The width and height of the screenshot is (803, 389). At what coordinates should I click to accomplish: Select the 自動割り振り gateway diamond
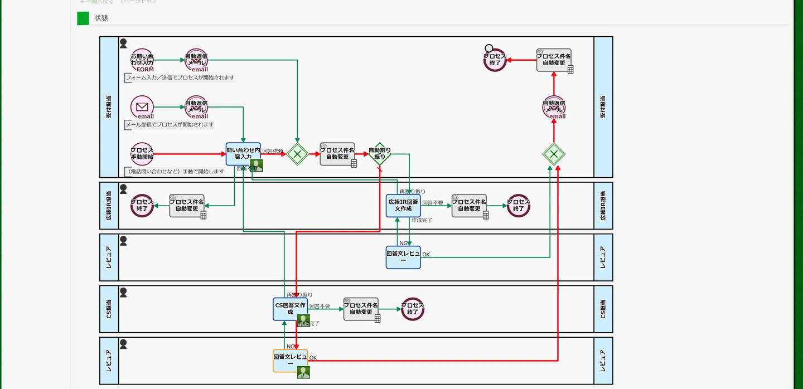pyautogui.click(x=380, y=154)
